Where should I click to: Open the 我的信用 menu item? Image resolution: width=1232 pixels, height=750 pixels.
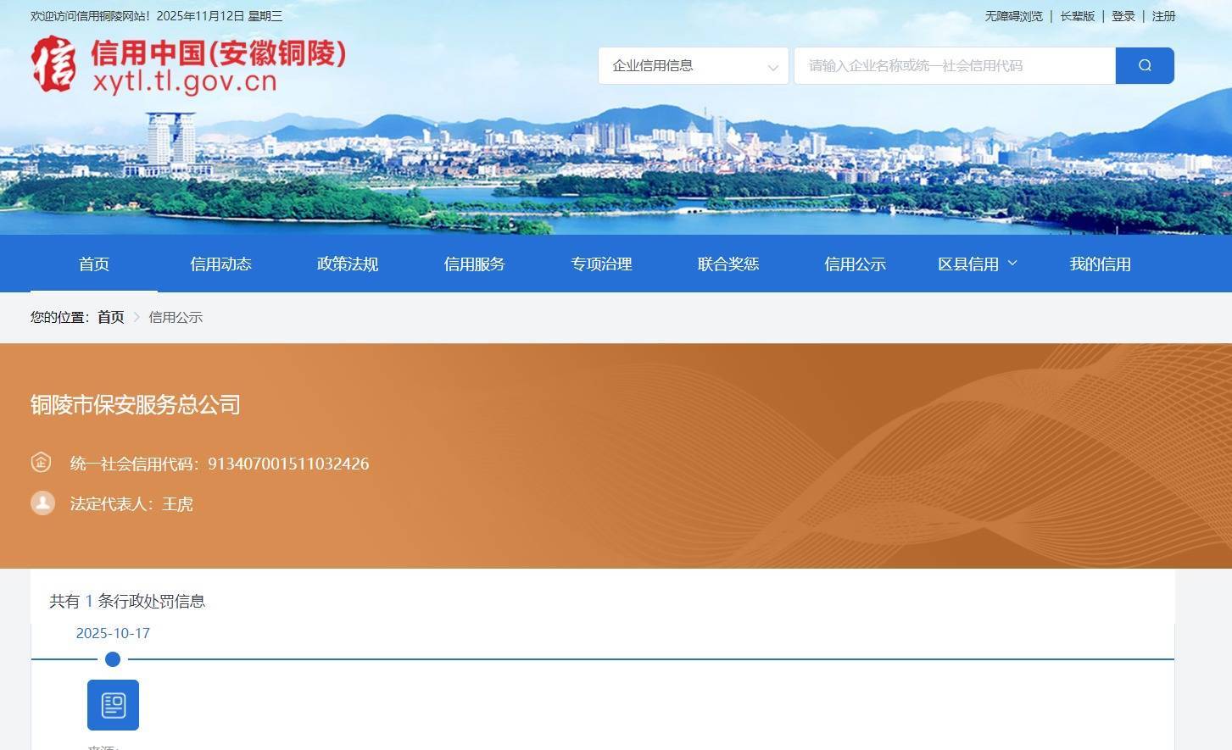click(1100, 264)
